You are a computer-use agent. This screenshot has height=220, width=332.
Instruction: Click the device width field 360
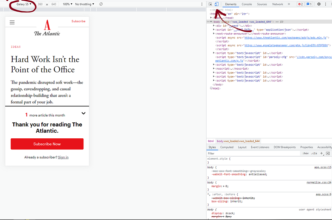(40, 4)
